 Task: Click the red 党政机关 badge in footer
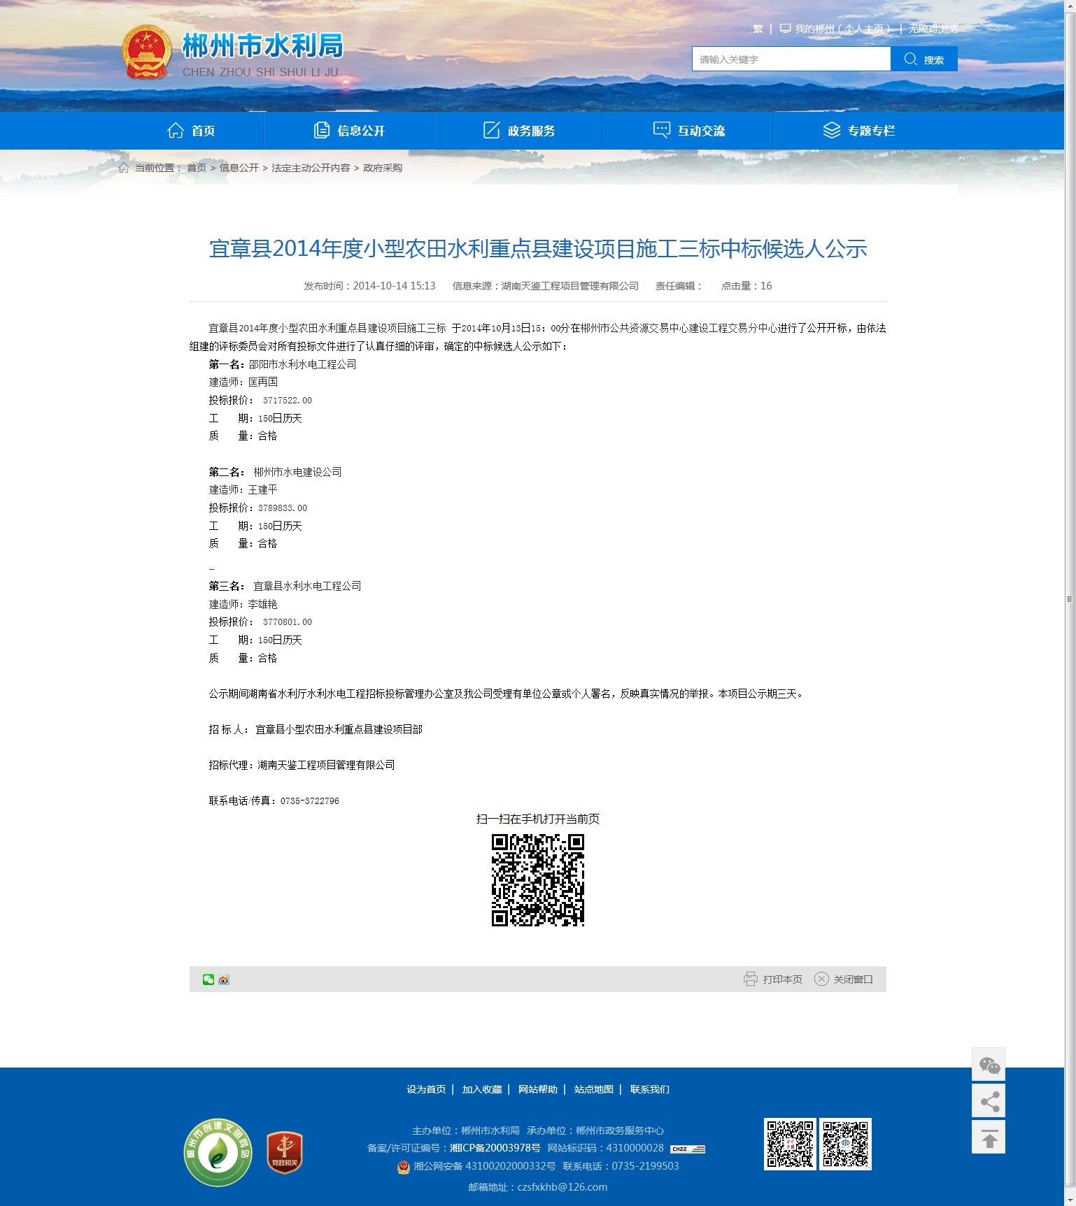285,1152
